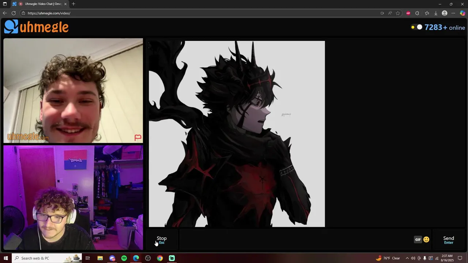Open the network Wi-Fi settings
Image resolution: width=468 pixels, height=263 pixels.
pyautogui.click(x=437, y=258)
